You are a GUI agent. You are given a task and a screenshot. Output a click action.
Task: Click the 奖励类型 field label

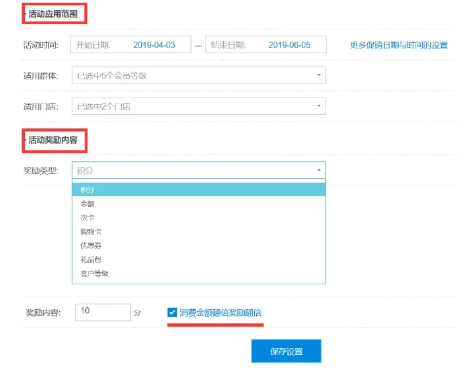coord(41,171)
